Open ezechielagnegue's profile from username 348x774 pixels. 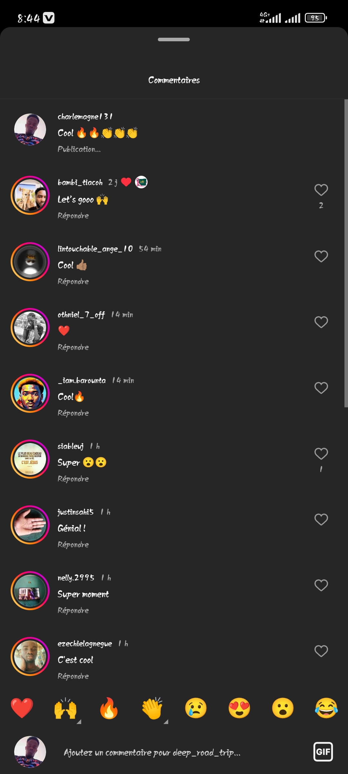coord(85,644)
